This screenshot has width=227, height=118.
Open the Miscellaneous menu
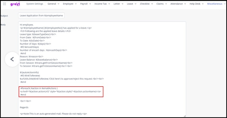(x=214, y=4)
